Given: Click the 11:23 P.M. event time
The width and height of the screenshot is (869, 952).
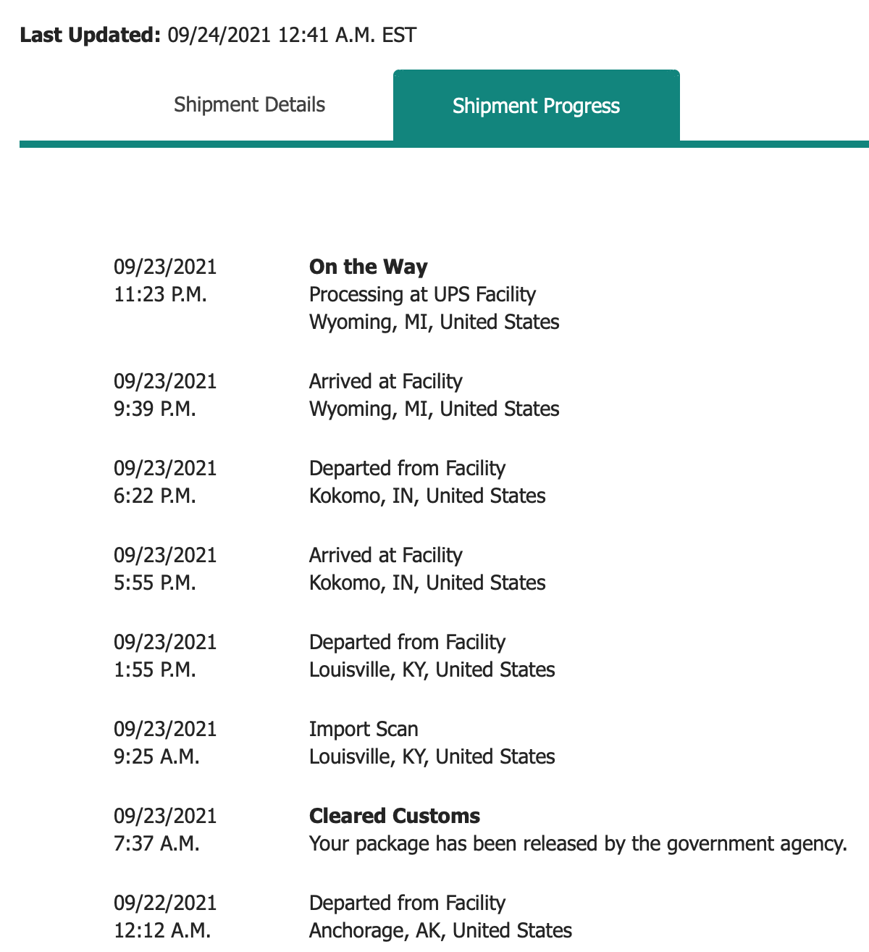Looking at the screenshot, I should pyautogui.click(x=160, y=294).
